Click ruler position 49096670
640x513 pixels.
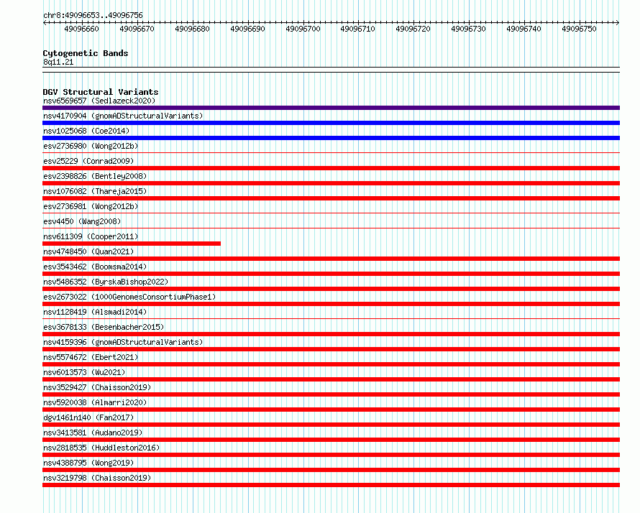click(x=137, y=29)
